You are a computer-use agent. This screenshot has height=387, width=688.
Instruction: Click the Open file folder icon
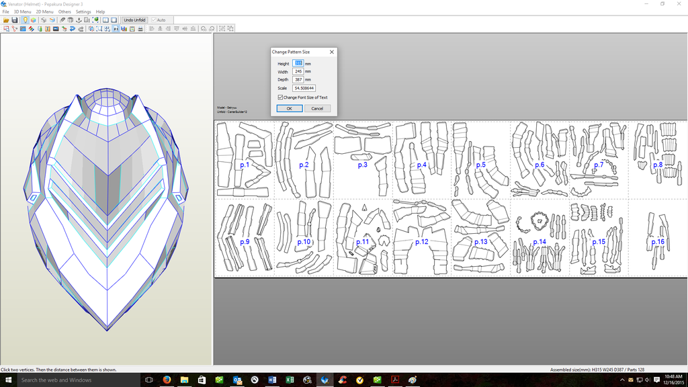[6, 20]
